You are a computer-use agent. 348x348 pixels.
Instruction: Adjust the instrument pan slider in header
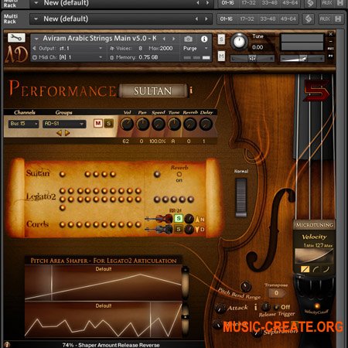pyautogui.click(x=252, y=59)
